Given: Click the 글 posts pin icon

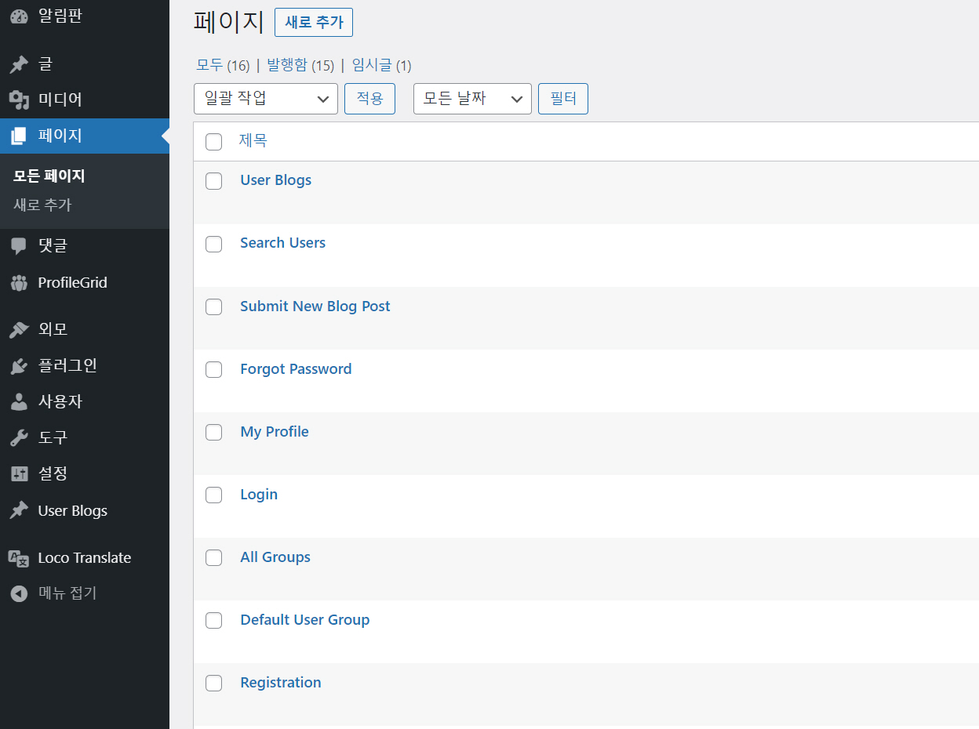Looking at the screenshot, I should pyautogui.click(x=19, y=63).
